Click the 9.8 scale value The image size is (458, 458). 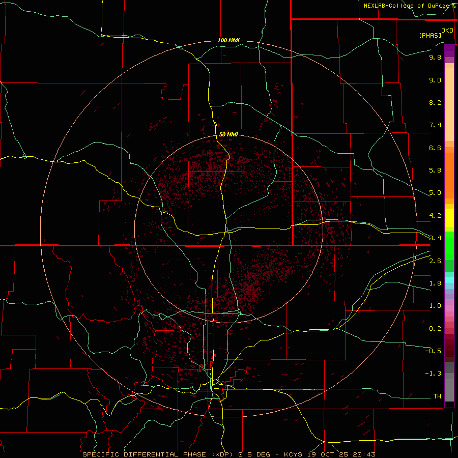pos(435,57)
